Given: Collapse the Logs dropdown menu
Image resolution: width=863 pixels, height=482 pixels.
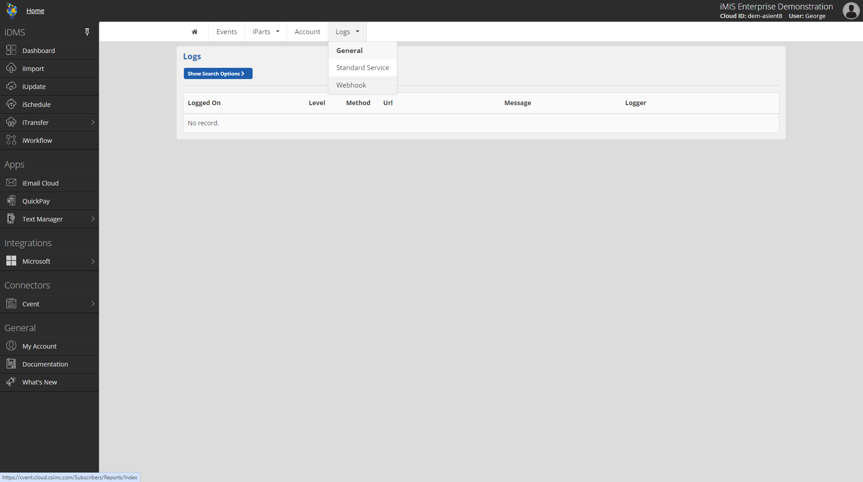Looking at the screenshot, I should 347,32.
